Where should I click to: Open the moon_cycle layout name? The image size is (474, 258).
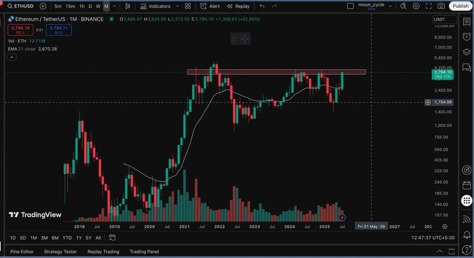tap(371, 5)
